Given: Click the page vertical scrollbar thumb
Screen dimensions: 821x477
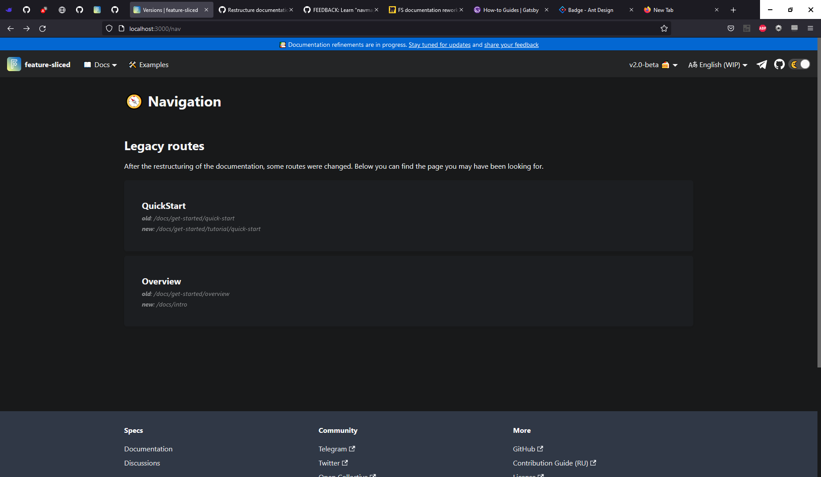Looking at the screenshot, I should pos(819,203).
